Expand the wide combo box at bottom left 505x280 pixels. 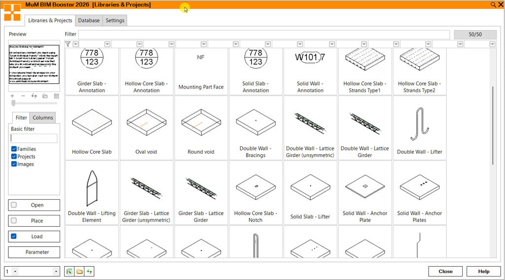[x=56, y=272]
